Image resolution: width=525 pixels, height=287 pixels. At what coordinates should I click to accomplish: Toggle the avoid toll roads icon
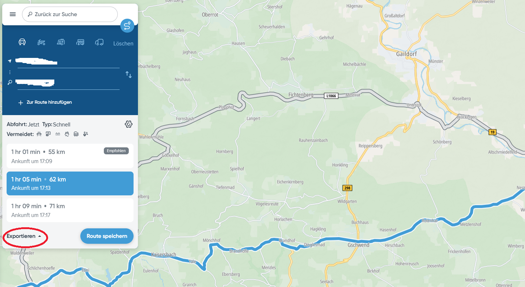tap(48, 134)
